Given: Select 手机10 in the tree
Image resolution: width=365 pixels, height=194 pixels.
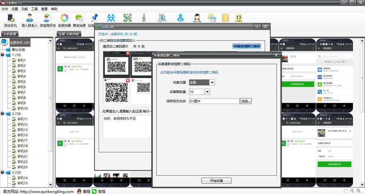Looking at the screenshot, I should pos(22,109).
